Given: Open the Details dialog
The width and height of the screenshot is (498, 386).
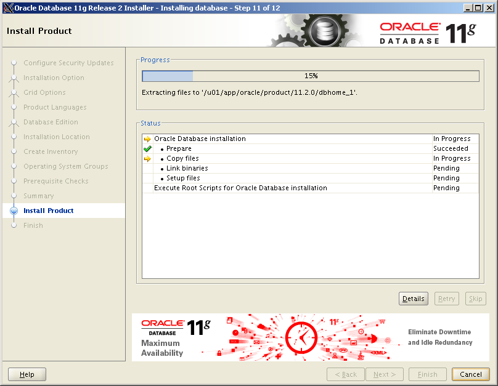Looking at the screenshot, I should click(413, 298).
